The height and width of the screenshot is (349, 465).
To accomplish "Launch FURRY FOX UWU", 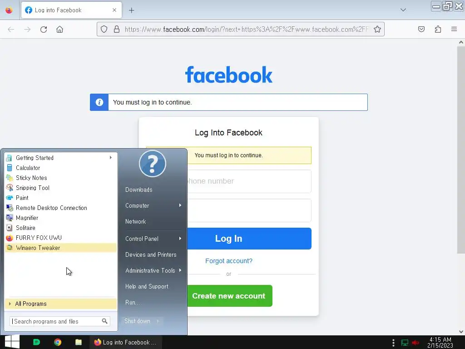I will tap(60, 238).
